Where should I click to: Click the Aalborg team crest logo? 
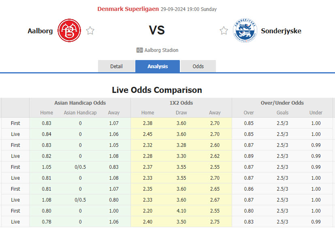pos(69,31)
